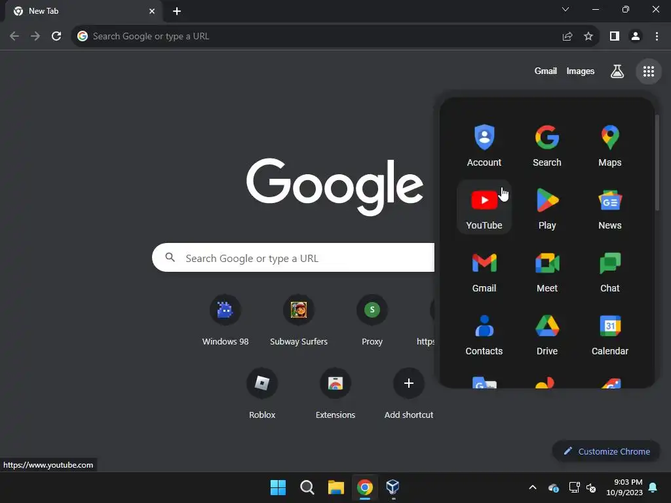Open the Extensions shortcut
This screenshot has width=671, height=503.
[335, 394]
